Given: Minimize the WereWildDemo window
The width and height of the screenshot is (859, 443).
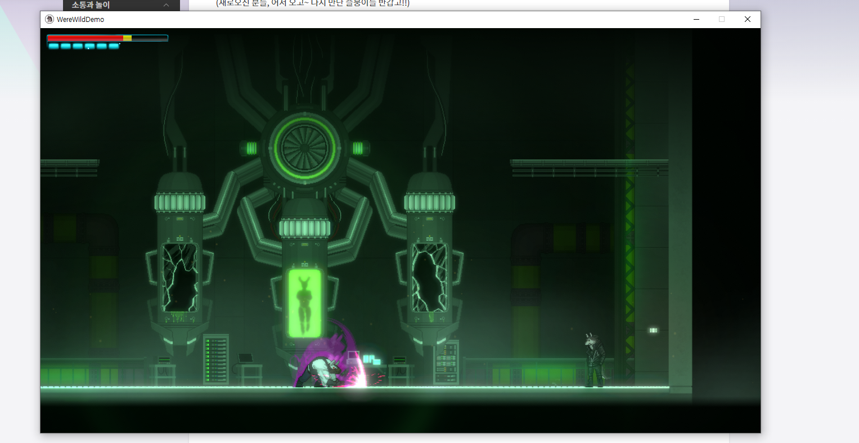Looking at the screenshot, I should (x=696, y=19).
